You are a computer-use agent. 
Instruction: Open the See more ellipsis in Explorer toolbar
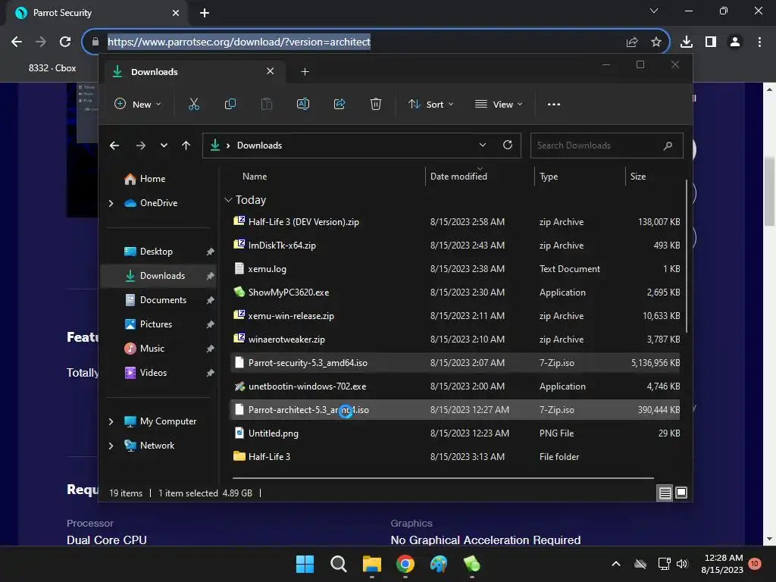click(x=554, y=105)
